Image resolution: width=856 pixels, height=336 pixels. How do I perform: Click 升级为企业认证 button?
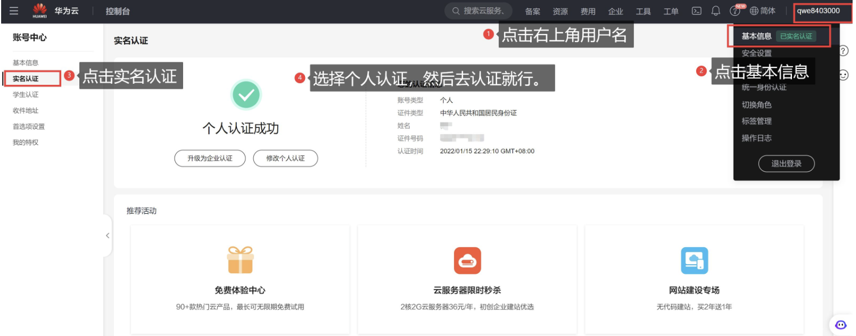210,158
